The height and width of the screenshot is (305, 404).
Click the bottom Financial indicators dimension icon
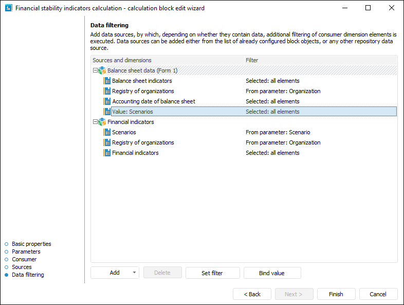pos(107,153)
